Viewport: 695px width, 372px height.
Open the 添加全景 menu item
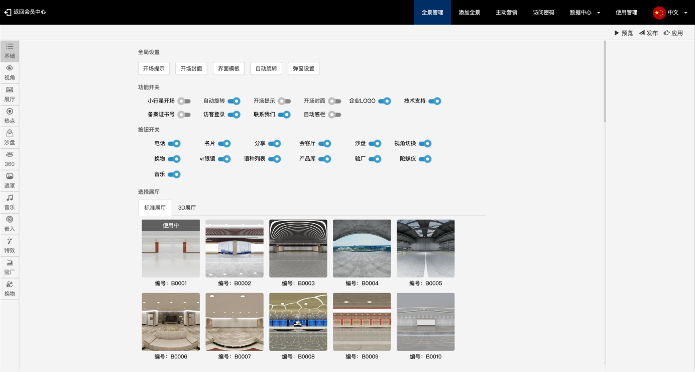coord(469,13)
